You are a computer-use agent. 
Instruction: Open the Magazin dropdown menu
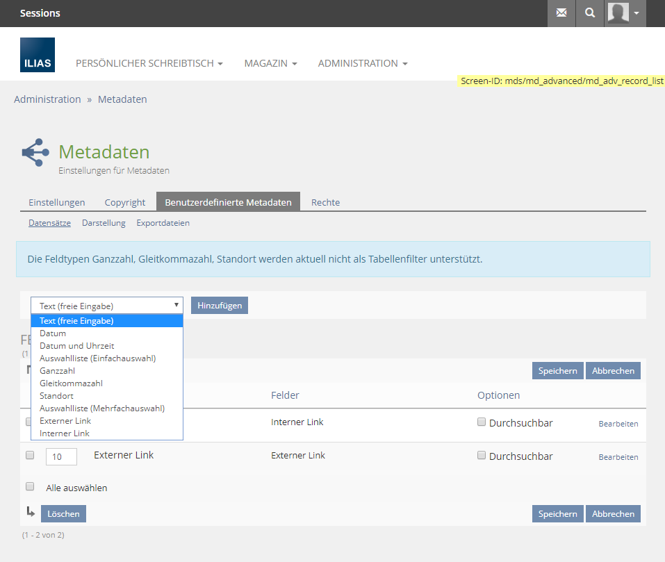pos(270,63)
